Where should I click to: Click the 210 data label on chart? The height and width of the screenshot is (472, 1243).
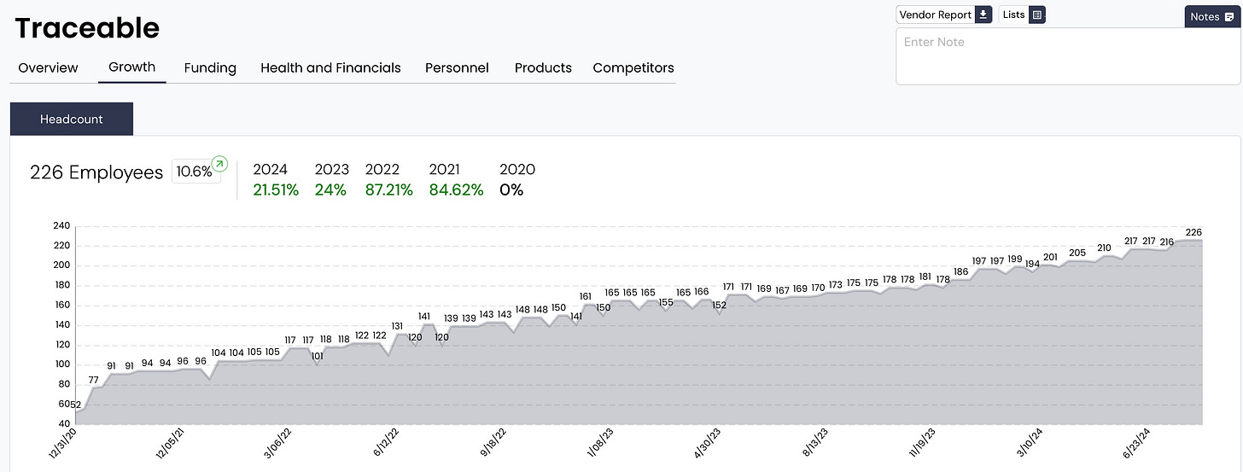coord(1104,248)
